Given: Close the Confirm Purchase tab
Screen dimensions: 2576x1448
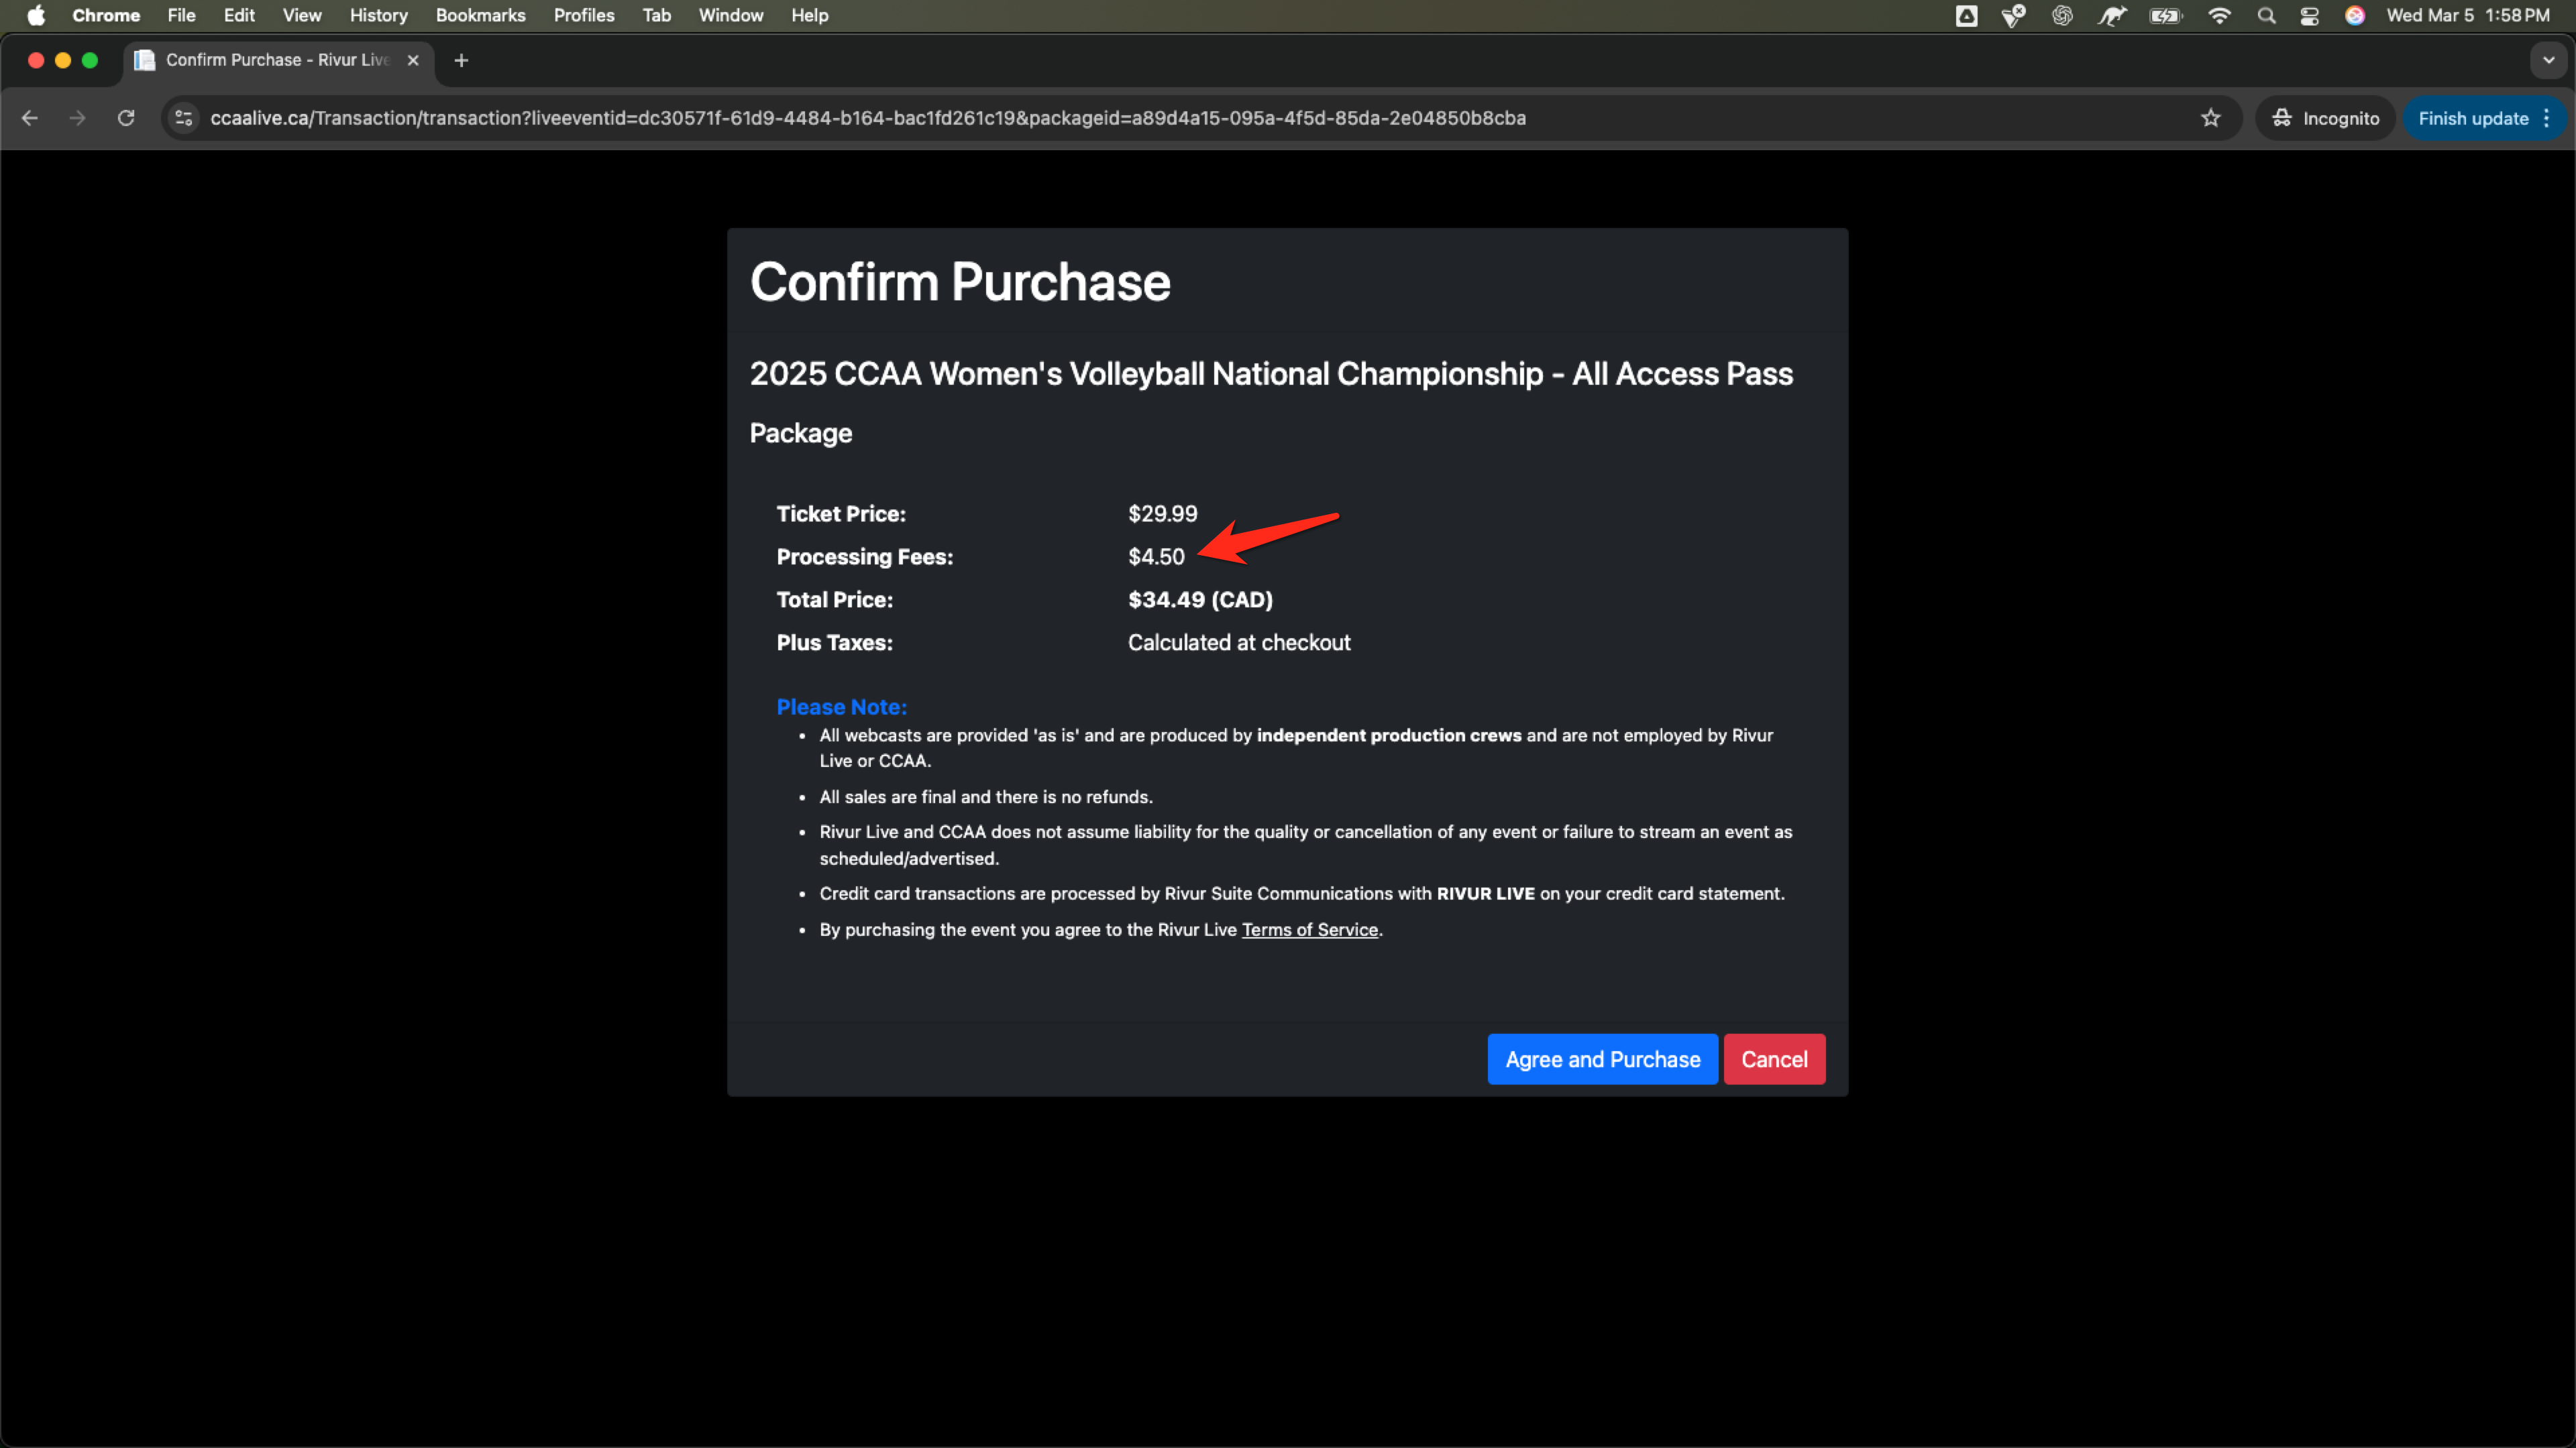Looking at the screenshot, I should [413, 60].
